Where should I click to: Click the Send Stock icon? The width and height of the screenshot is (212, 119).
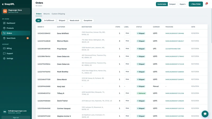point(4,38)
